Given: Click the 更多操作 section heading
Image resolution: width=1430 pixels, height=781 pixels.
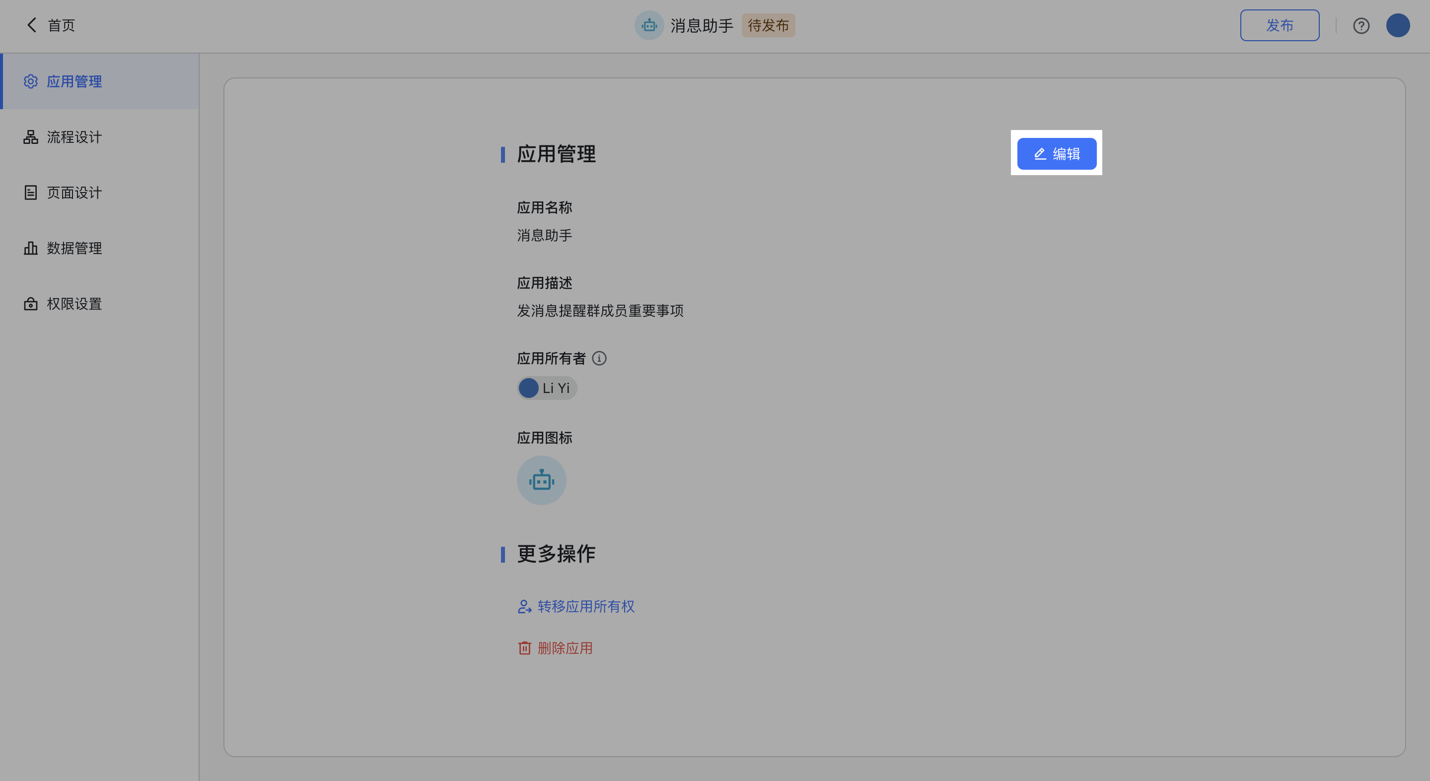Looking at the screenshot, I should [x=556, y=554].
